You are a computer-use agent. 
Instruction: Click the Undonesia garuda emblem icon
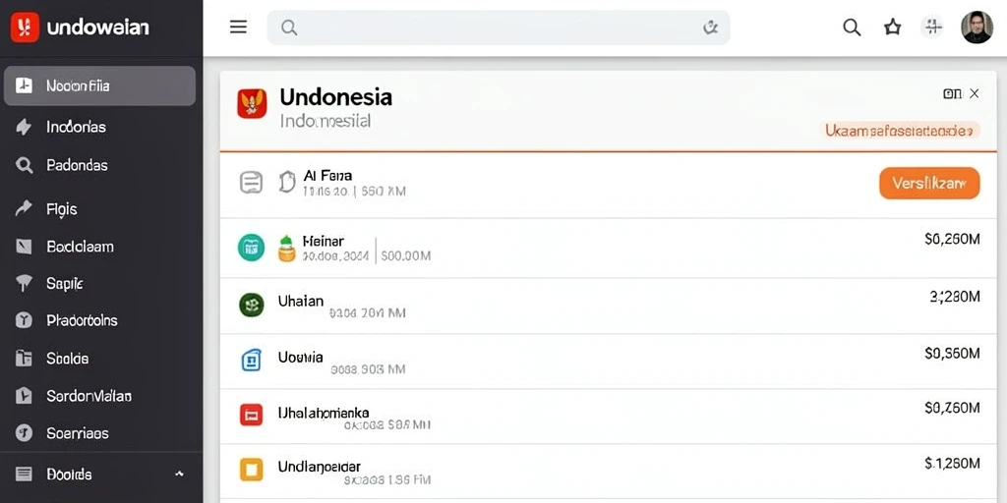click(x=252, y=103)
